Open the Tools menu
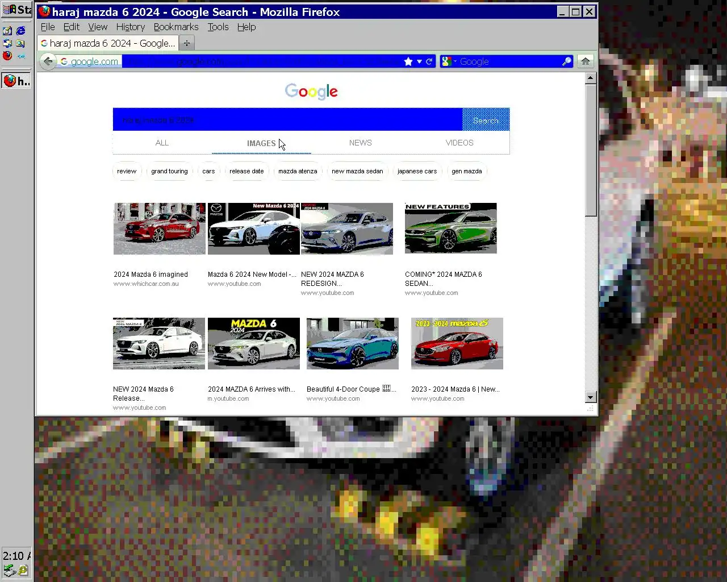 (x=218, y=27)
